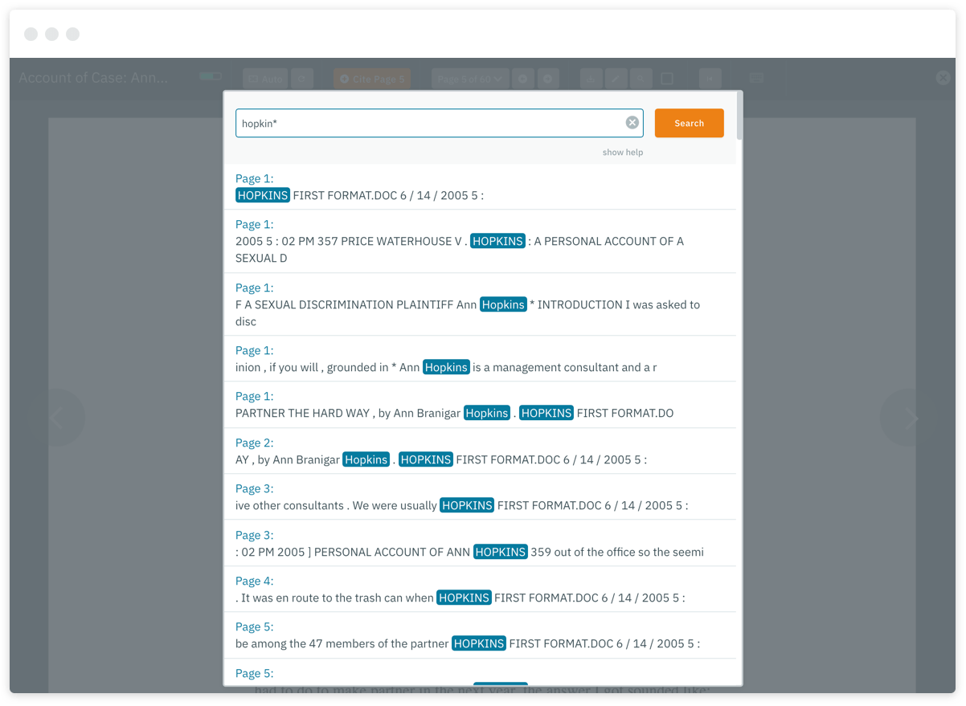Click the square checkbox icon in the toolbar
The height and width of the screenshot is (706, 966).
point(667,78)
